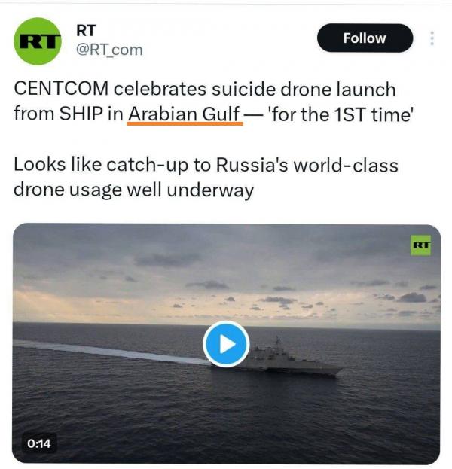Open the RT display name profile link
The image size is (452, 469).
tap(86, 30)
